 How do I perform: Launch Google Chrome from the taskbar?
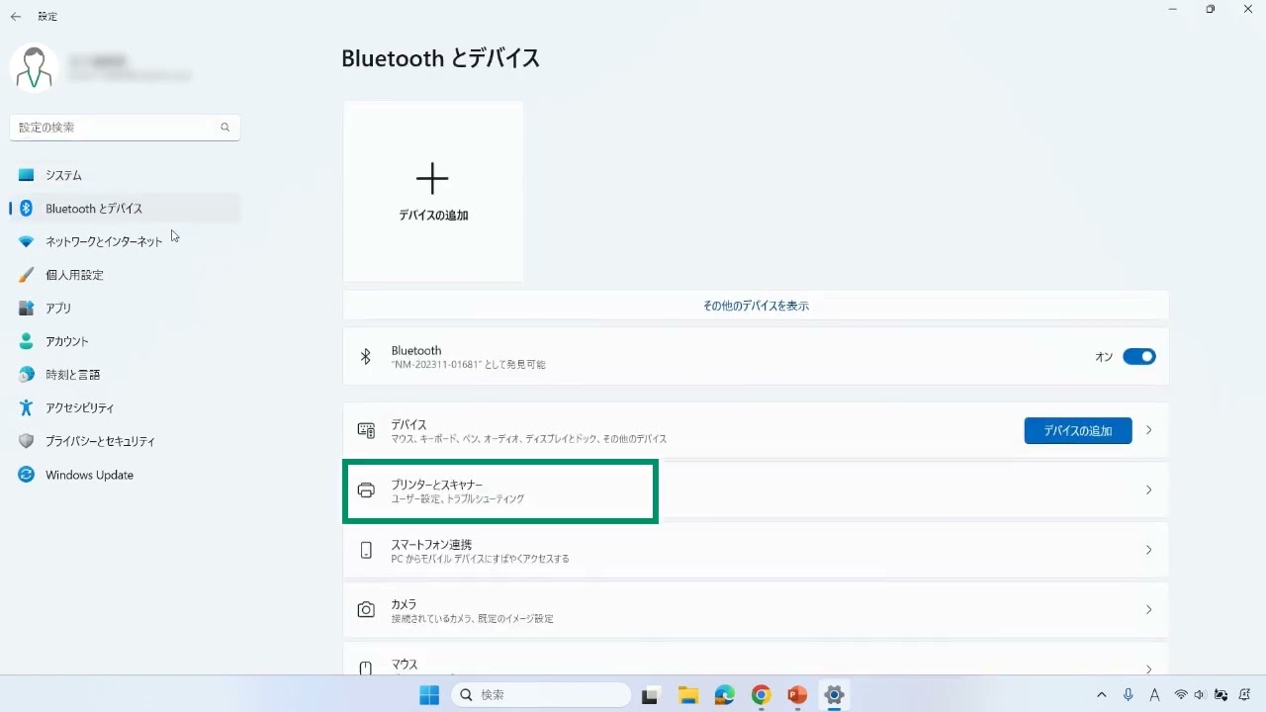tap(761, 695)
